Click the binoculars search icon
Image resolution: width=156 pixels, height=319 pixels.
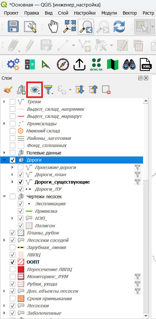tap(129, 64)
